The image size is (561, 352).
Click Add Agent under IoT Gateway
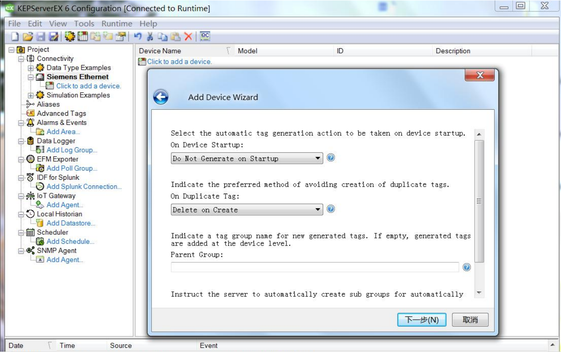point(65,205)
